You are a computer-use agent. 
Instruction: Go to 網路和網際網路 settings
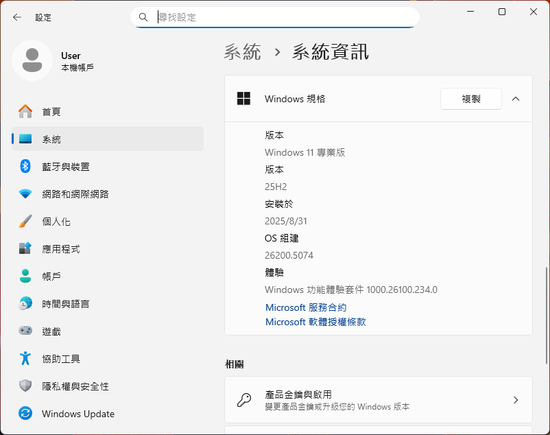108,193
